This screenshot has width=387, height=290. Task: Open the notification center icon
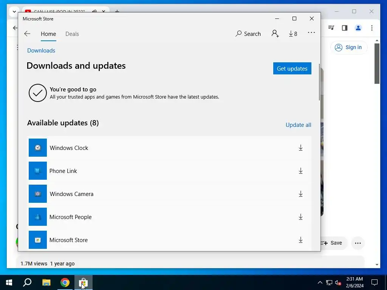[375, 282]
